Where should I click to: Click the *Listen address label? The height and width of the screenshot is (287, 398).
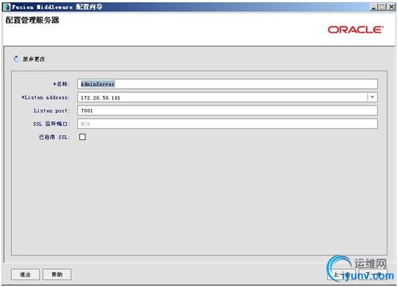[x=45, y=98]
